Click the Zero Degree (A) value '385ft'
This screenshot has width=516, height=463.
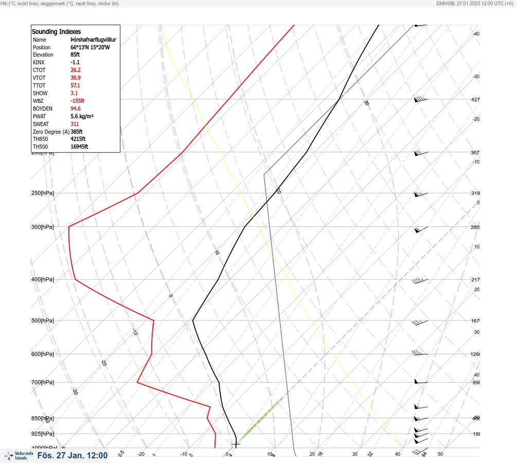[x=76, y=132]
